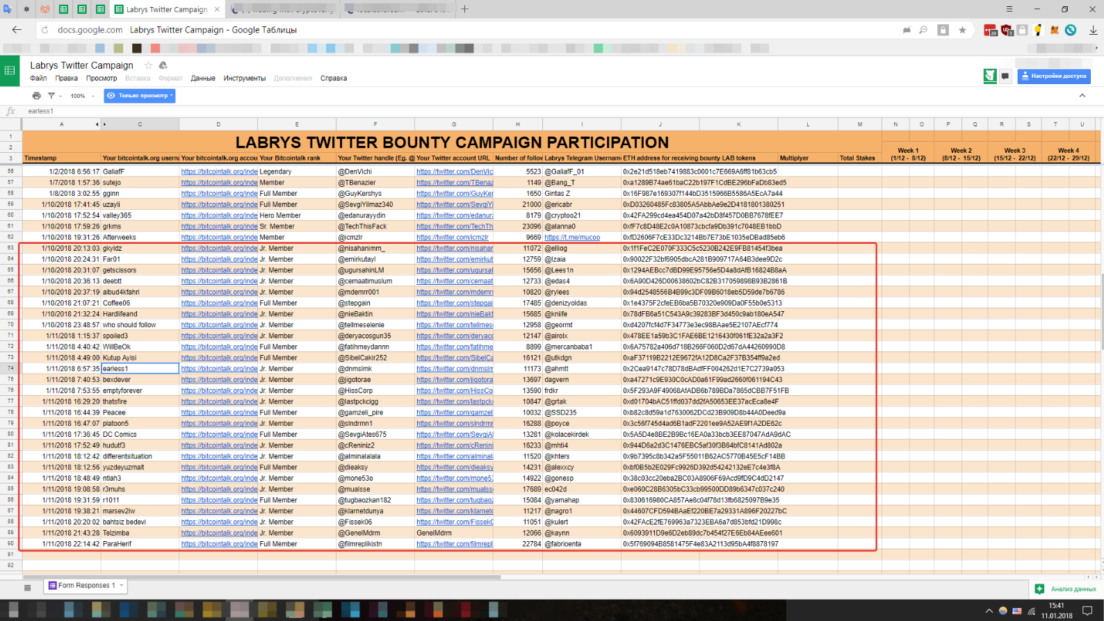Open the Данные menu
This screenshot has height=621, width=1104.
coord(203,78)
